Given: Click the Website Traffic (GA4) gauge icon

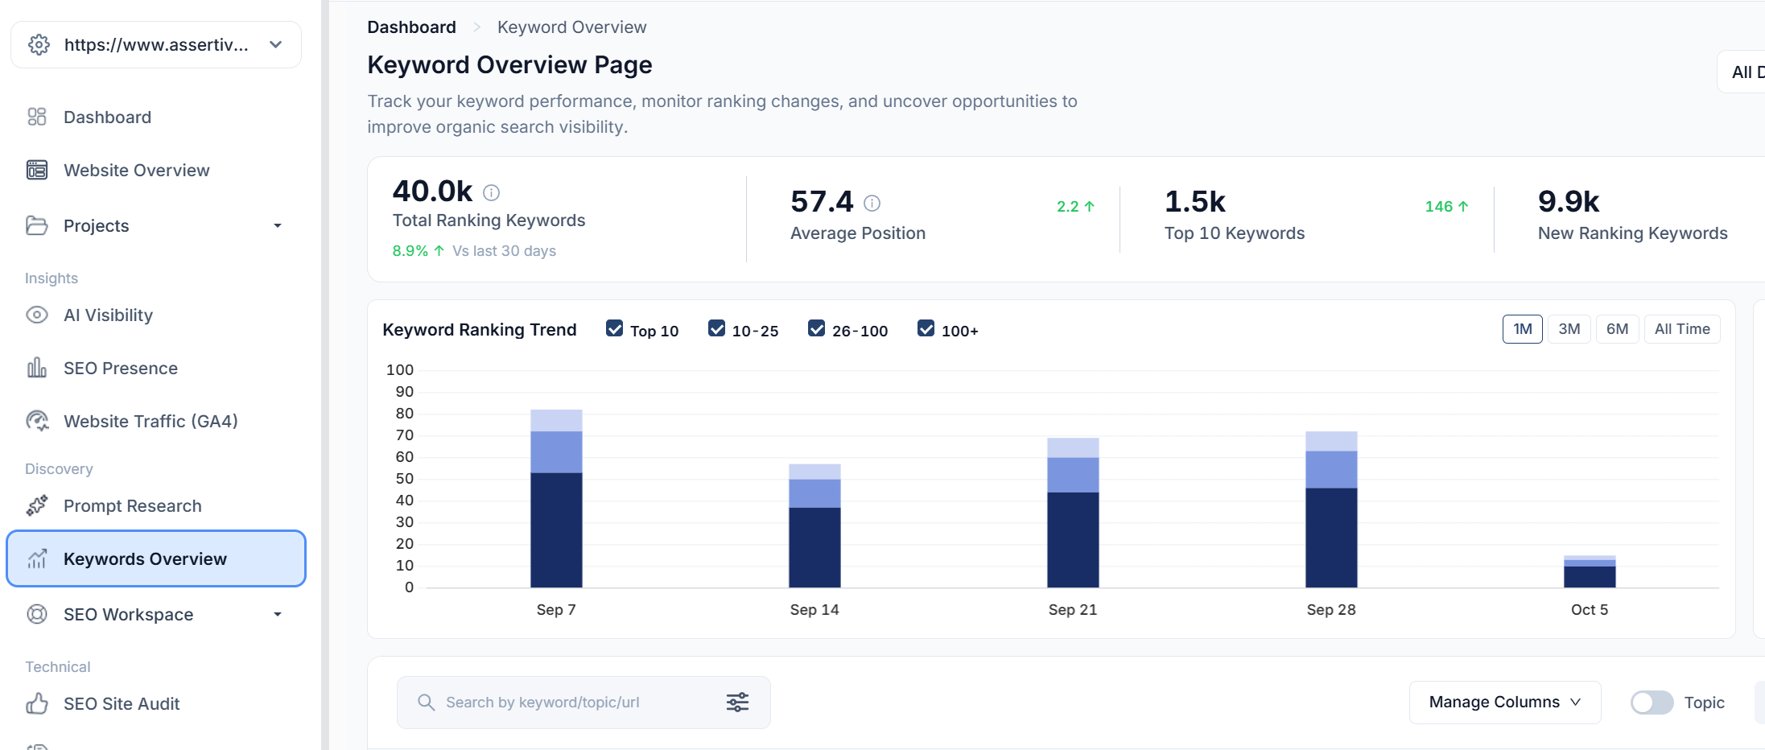Looking at the screenshot, I should point(37,421).
